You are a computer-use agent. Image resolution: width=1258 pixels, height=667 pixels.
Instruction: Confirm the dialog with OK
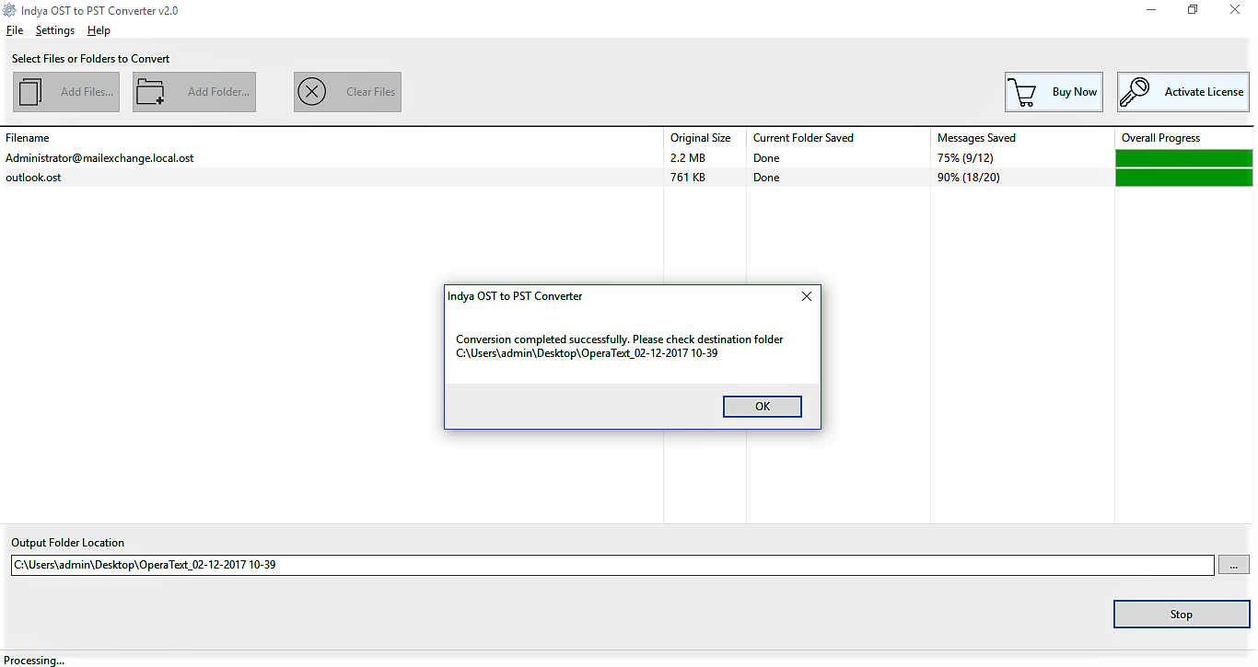(x=763, y=407)
